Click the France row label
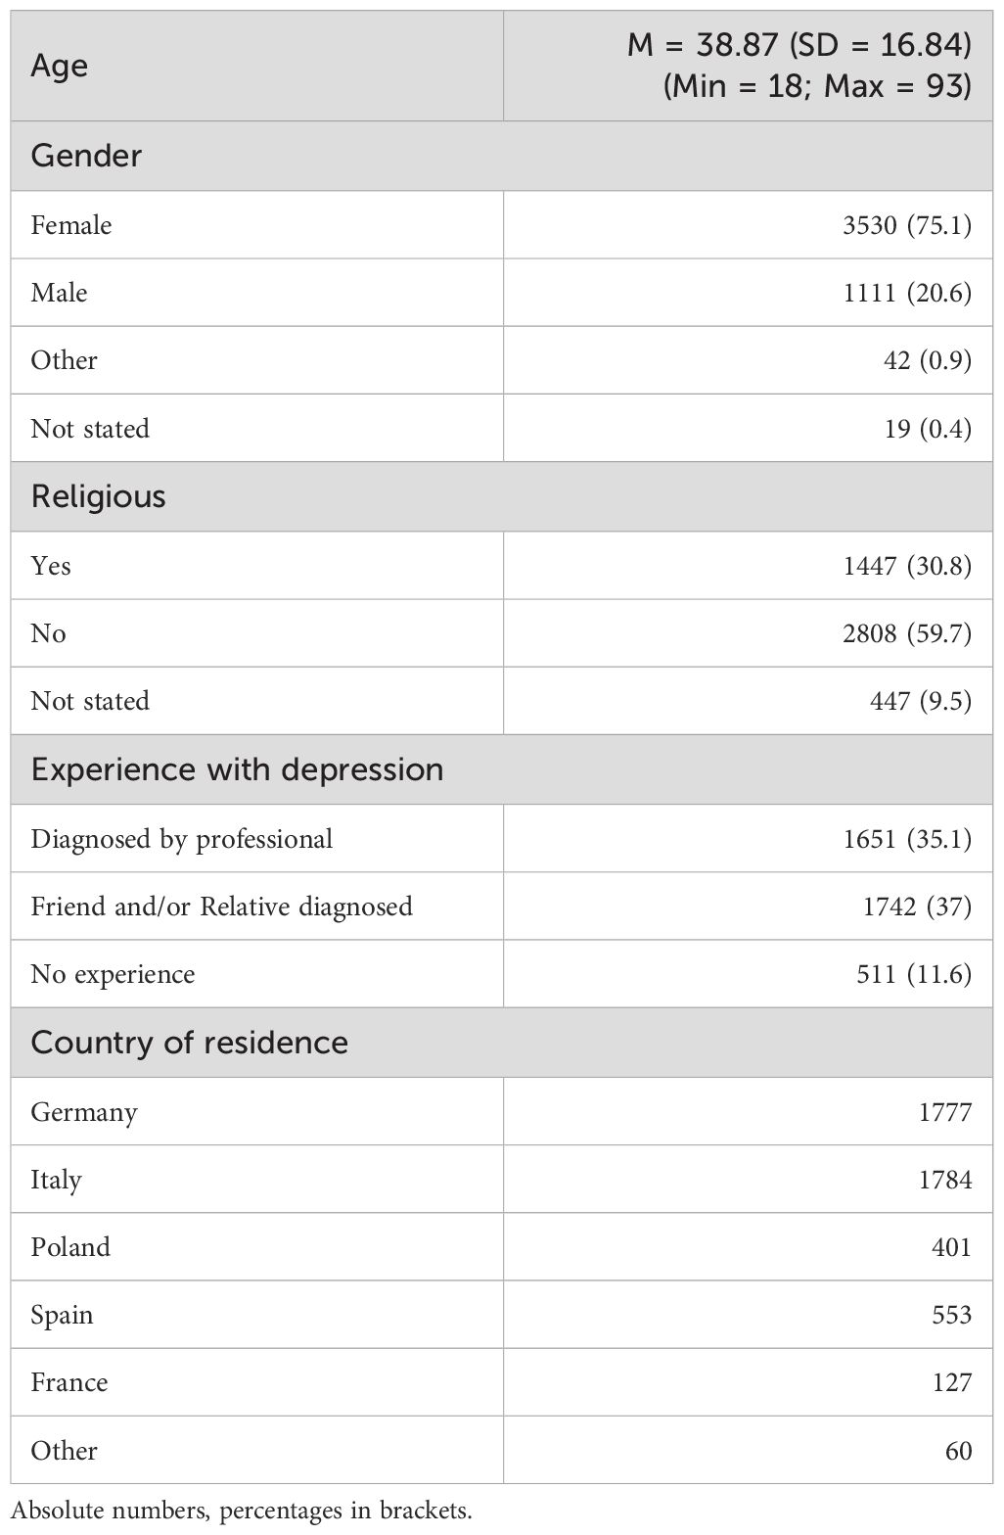 (68, 1382)
